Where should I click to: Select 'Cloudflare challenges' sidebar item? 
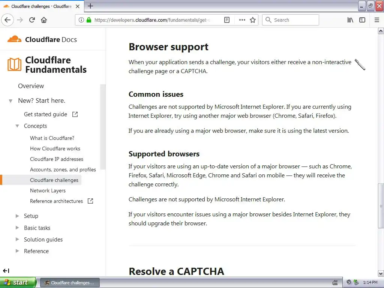click(x=54, y=180)
